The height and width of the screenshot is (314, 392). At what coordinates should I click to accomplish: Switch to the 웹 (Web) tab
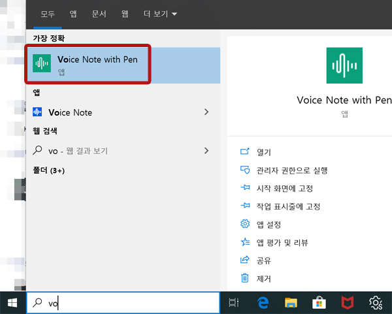[125, 14]
